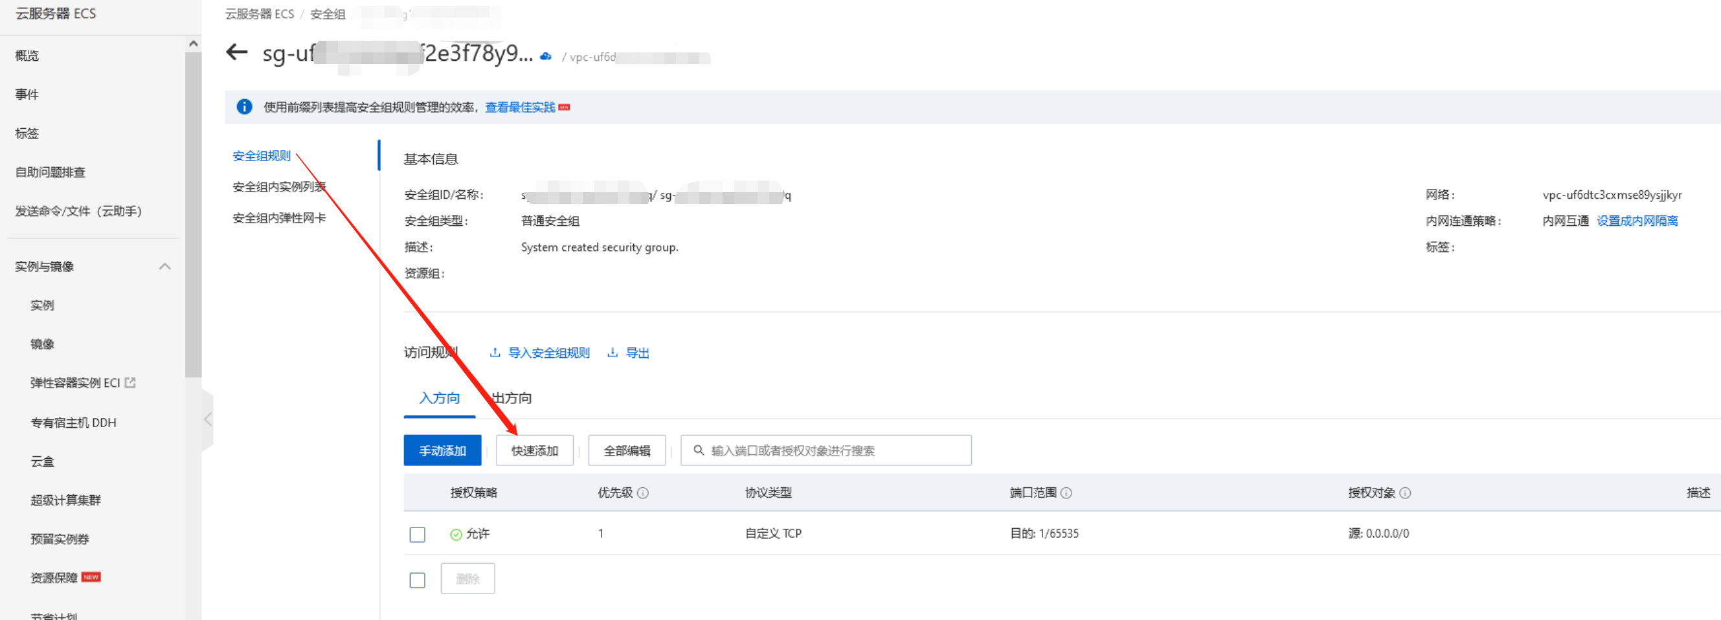Click the green allow status icon
1721x620 pixels.
[x=456, y=535]
